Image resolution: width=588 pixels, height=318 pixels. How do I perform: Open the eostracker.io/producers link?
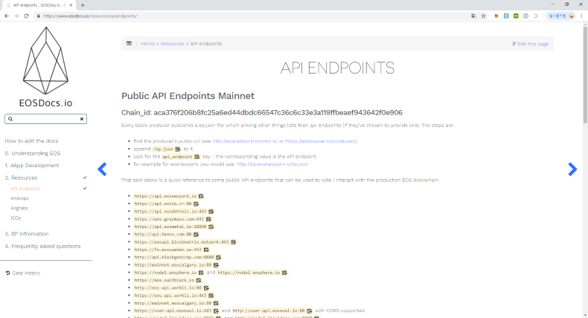[321, 141]
